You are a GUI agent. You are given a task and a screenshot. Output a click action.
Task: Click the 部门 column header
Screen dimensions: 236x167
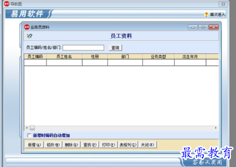(x=125, y=56)
